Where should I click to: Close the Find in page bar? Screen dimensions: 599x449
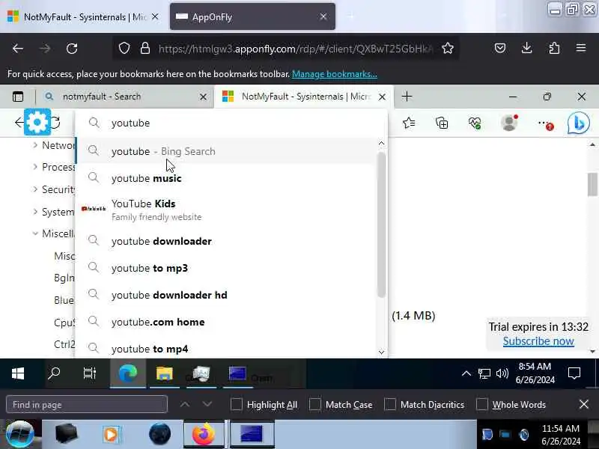click(x=584, y=404)
